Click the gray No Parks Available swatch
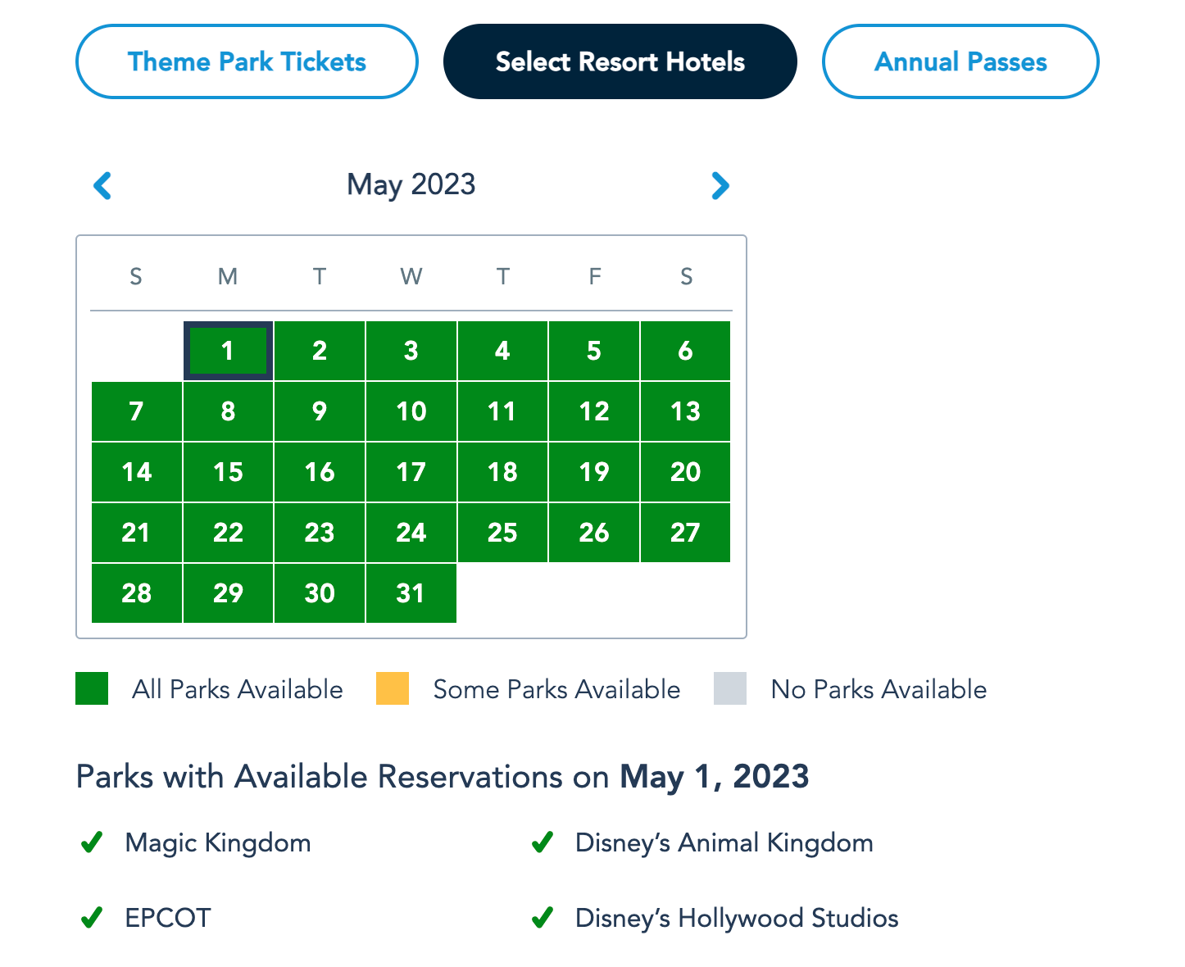The height and width of the screenshot is (967, 1185). pos(730,688)
